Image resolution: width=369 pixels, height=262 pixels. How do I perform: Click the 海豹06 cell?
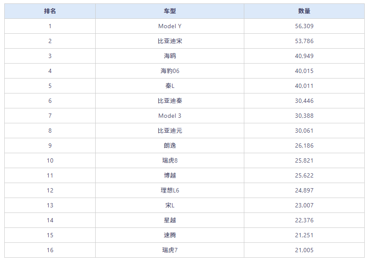pos(170,71)
